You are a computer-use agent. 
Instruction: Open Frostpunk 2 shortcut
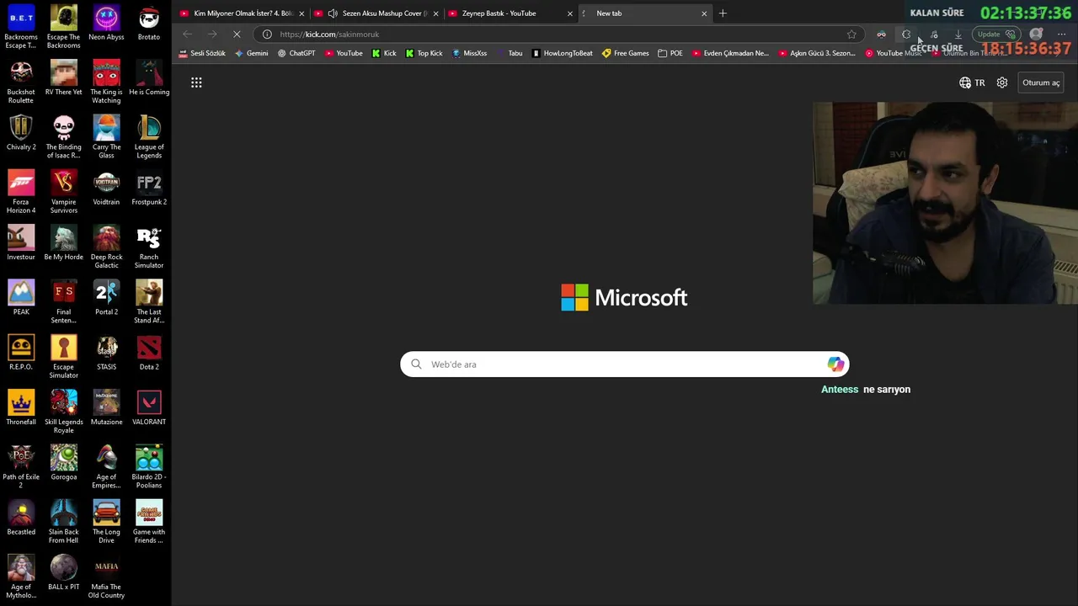tap(149, 188)
